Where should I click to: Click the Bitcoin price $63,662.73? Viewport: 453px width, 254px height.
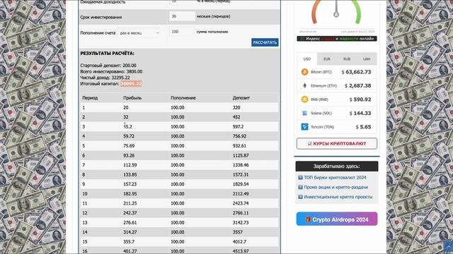tap(356, 72)
